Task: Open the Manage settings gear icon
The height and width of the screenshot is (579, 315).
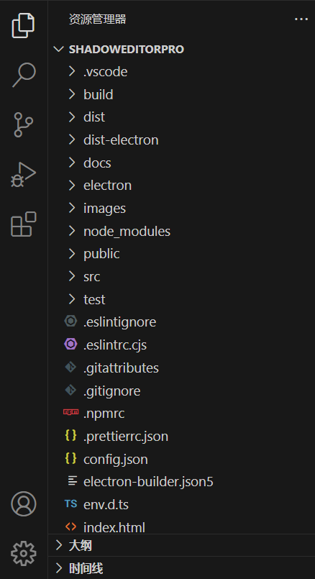Action: click(24, 553)
